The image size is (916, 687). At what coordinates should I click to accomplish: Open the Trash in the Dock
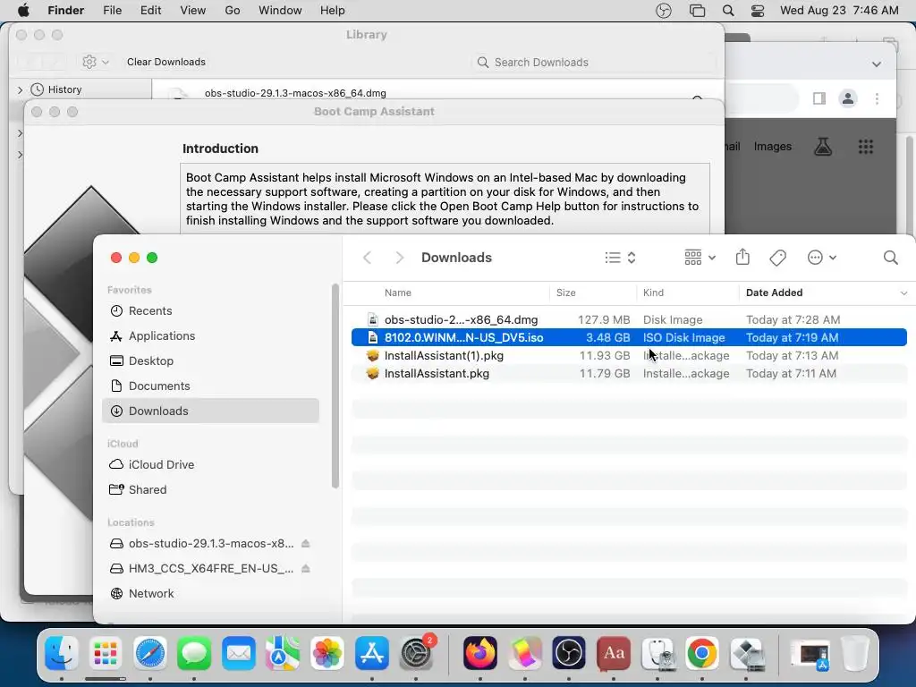854,653
